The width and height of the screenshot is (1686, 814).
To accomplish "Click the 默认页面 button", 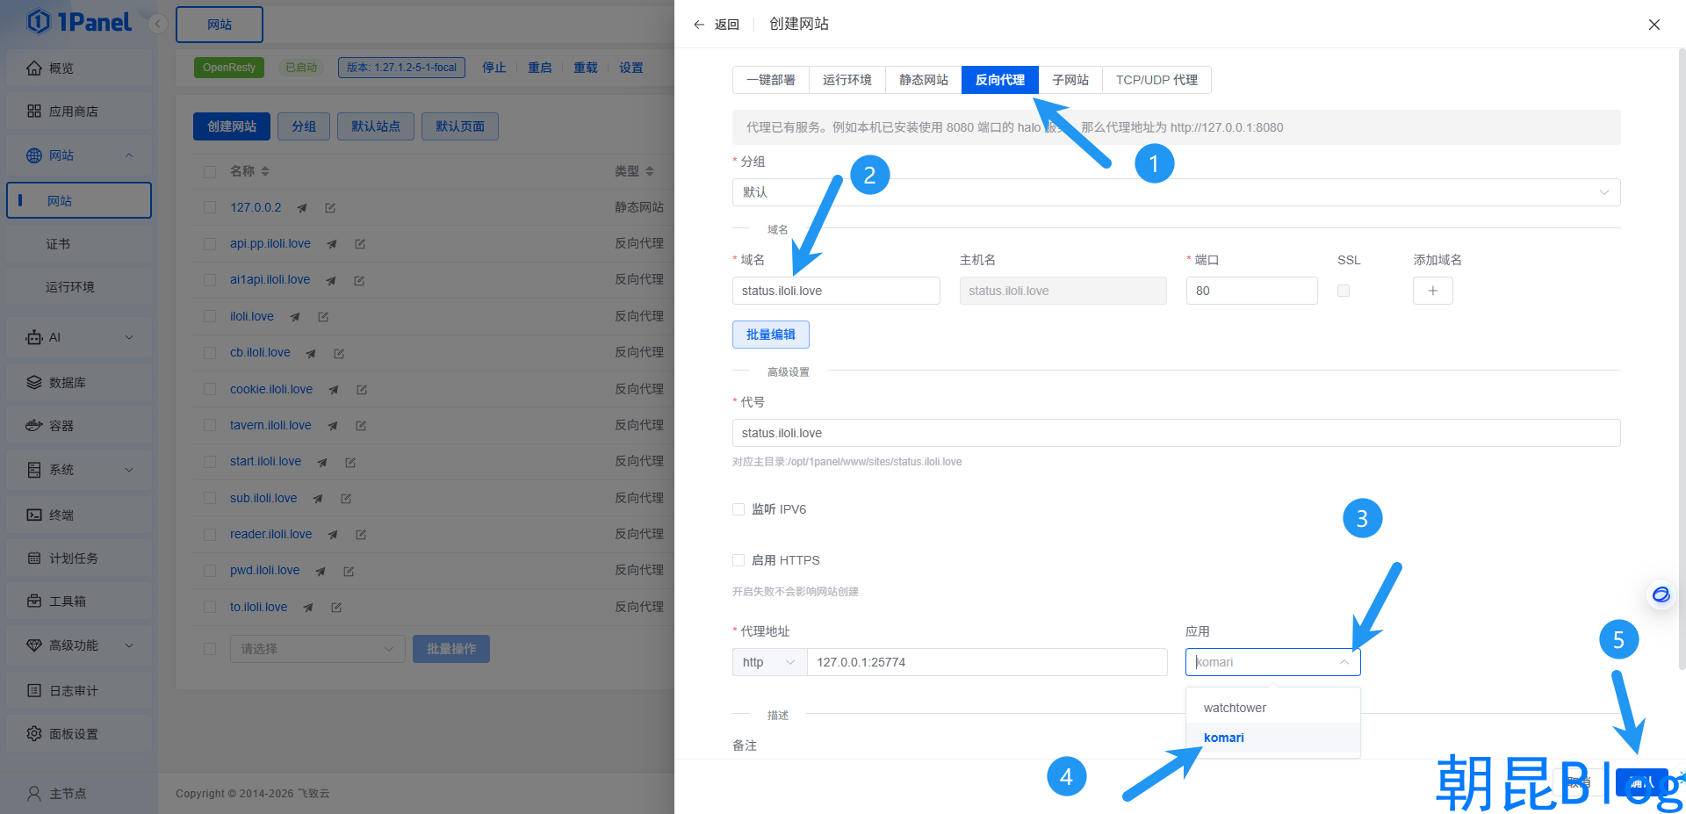I will point(460,126).
